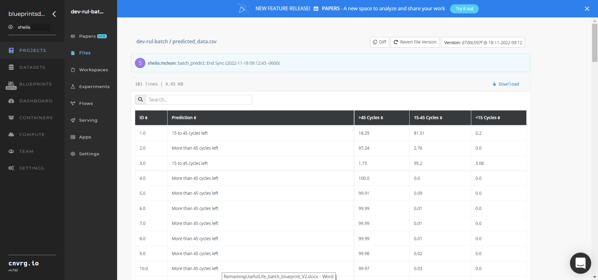Click the Workspaces clipboard icon

[73, 70]
